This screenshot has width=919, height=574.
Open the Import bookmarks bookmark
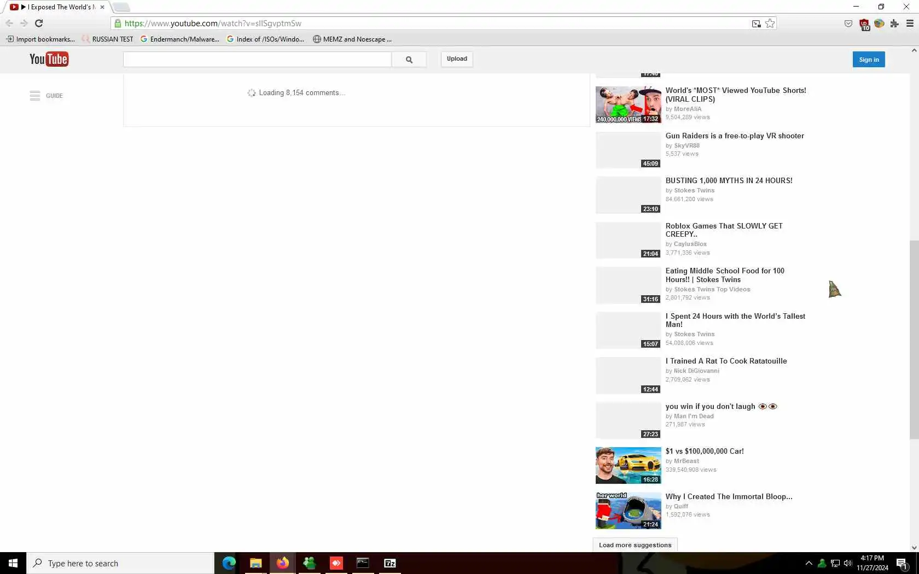click(40, 39)
